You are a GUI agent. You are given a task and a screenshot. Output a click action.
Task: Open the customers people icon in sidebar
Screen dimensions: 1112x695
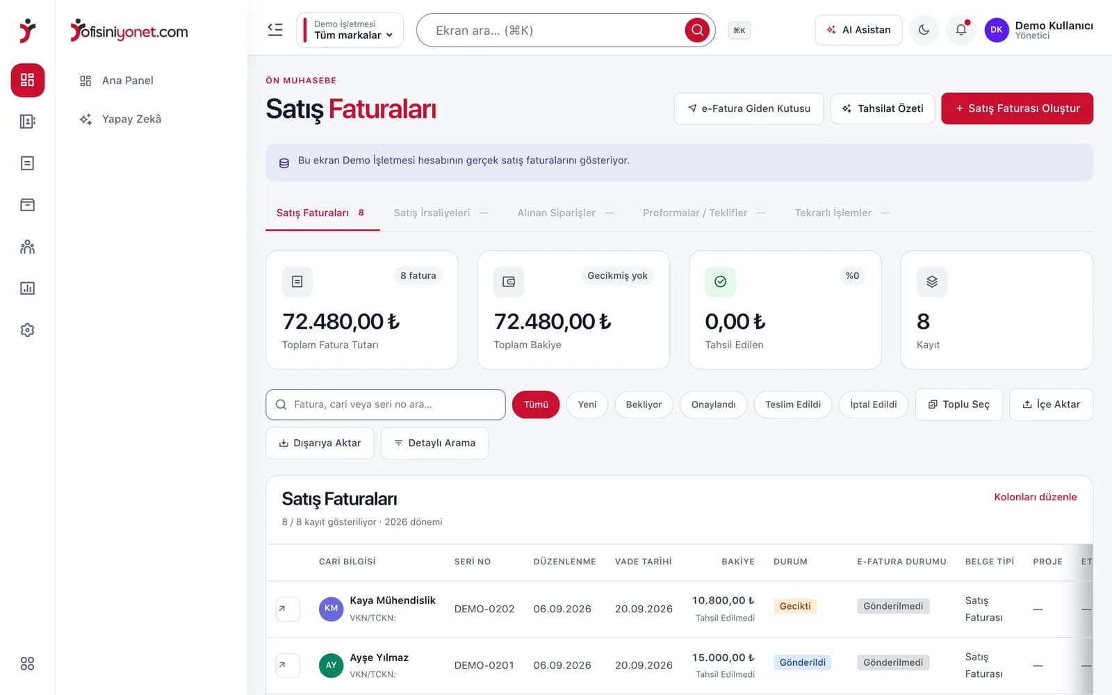[x=27, y=247]
